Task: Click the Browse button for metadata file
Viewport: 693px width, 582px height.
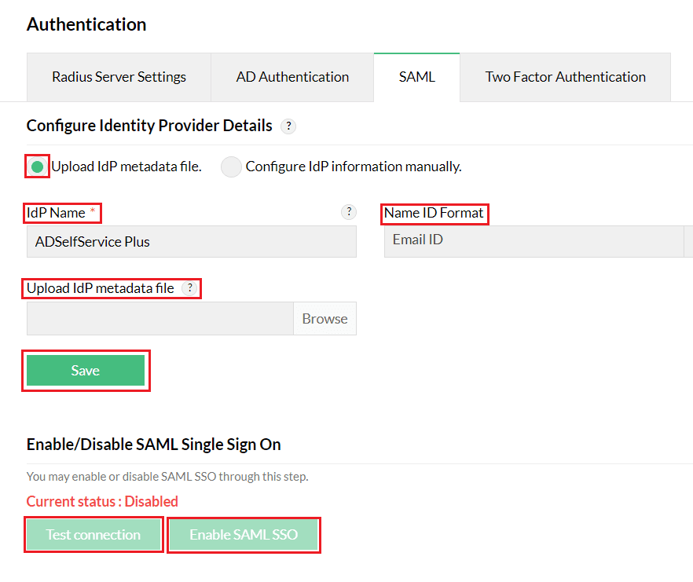Action: tap(324, 319)
